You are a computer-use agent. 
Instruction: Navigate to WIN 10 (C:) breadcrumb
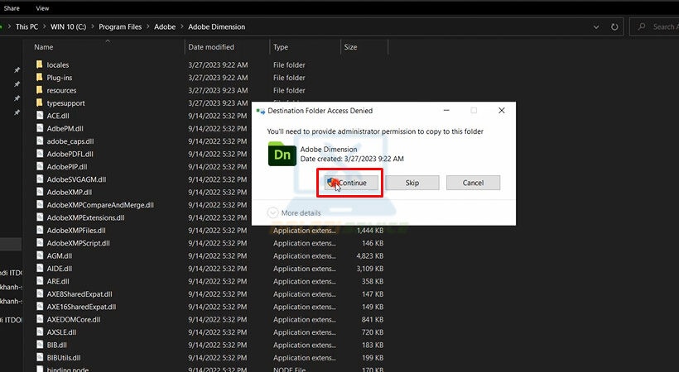point(68,26)
